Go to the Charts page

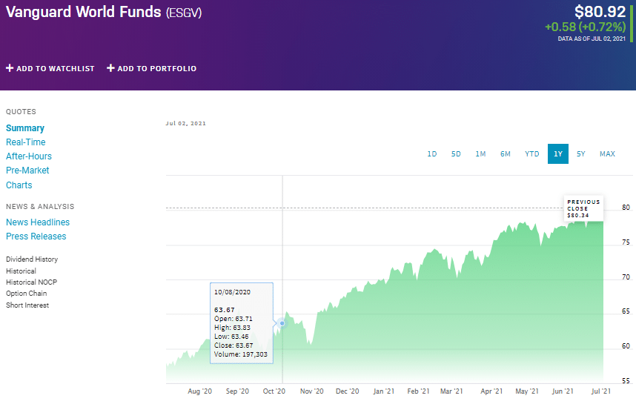[19, 185]
